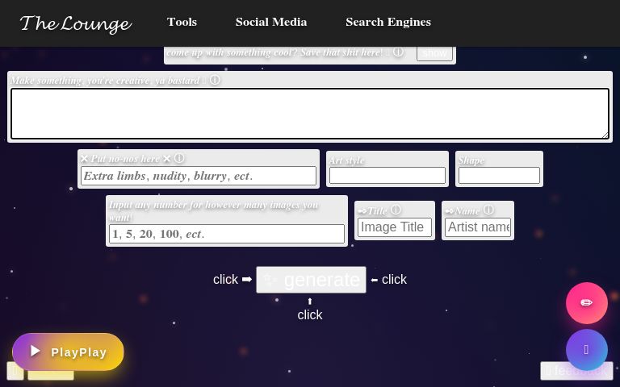Open the feedback button at bottom right

tap(576, 371)
